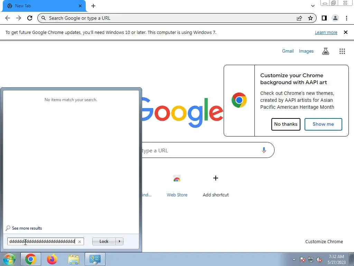Viewport: 354px width, 266px height.
Task: Go forward with the forward arrow
Action: pos(19,18)
